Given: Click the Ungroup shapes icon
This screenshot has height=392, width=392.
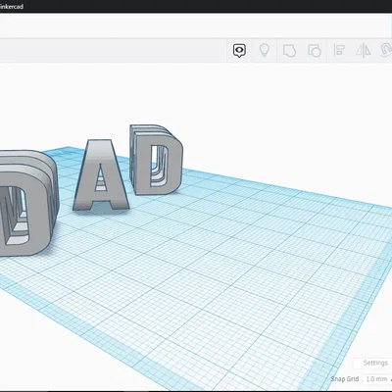Looking at the screenshot, I should point(315,51).
